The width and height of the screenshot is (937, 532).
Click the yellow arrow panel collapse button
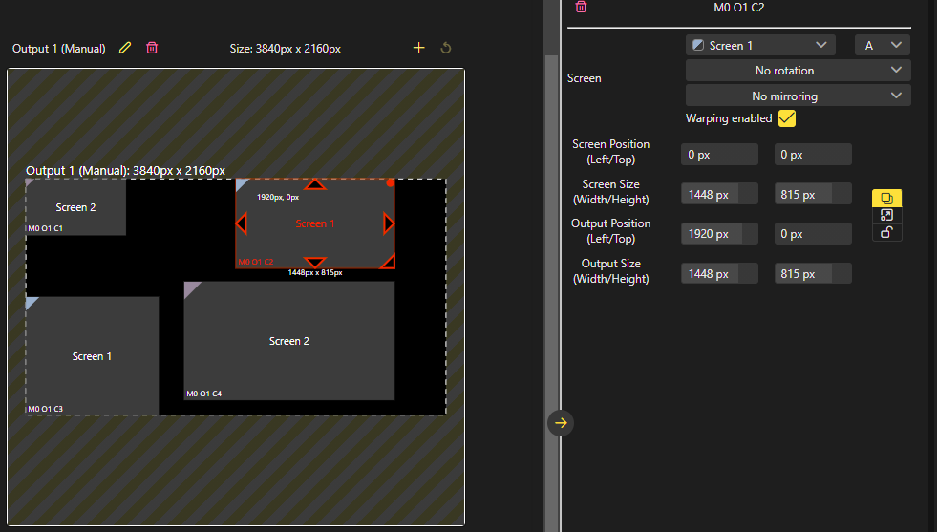point(561,422)
